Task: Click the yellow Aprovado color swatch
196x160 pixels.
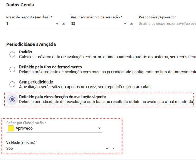Action: [11, 128]
